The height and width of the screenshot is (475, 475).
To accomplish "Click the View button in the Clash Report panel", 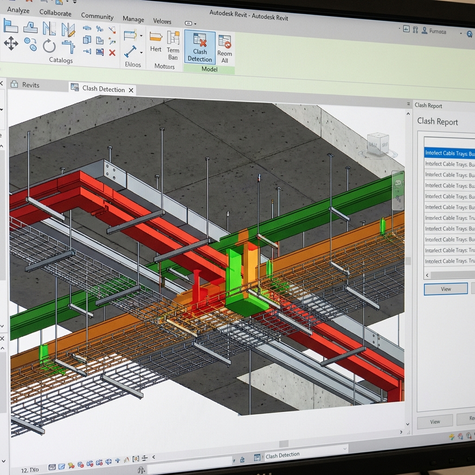I will (x=445, y=289).
